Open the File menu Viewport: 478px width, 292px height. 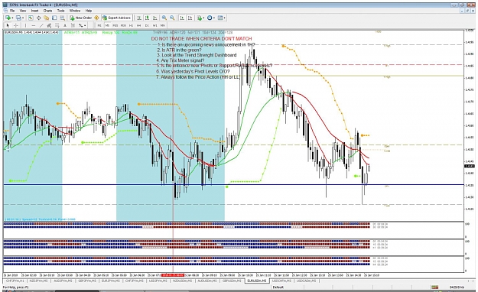[12, 11]
